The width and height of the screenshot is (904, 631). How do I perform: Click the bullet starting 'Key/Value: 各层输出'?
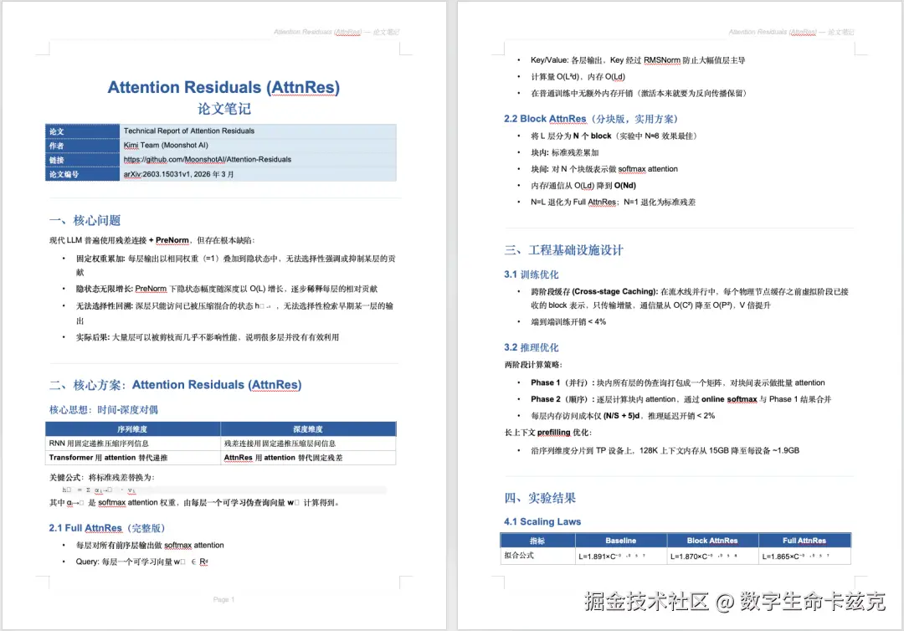(x=638, y=60)
